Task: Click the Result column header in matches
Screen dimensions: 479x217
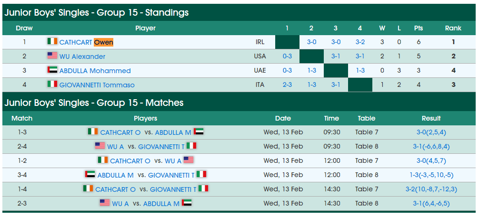Action: point(431,118)
